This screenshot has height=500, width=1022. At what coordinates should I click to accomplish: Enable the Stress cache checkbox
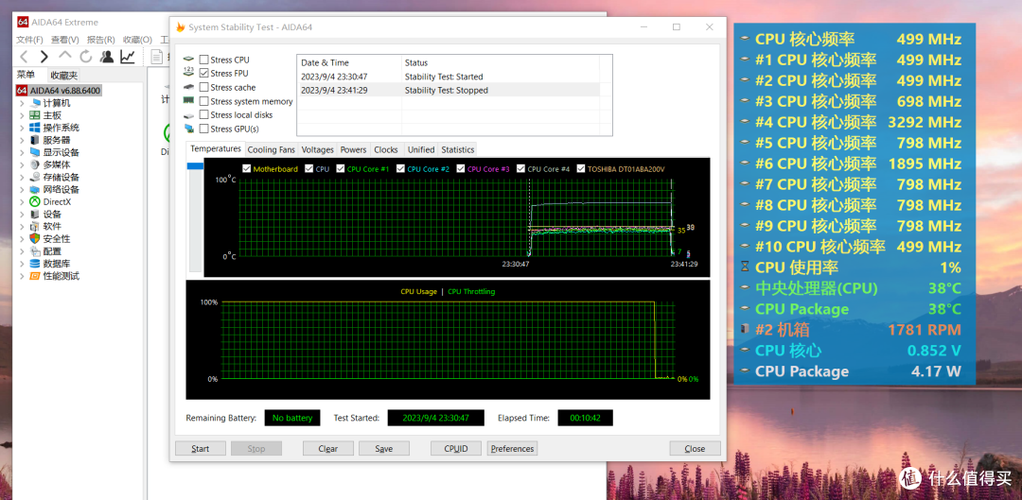point(204,87)
